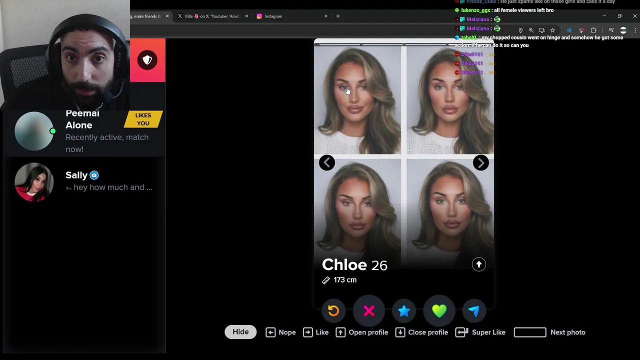Click Sally's blue verified badge
This screenshot has height=360, width=640.
point(94,175)
